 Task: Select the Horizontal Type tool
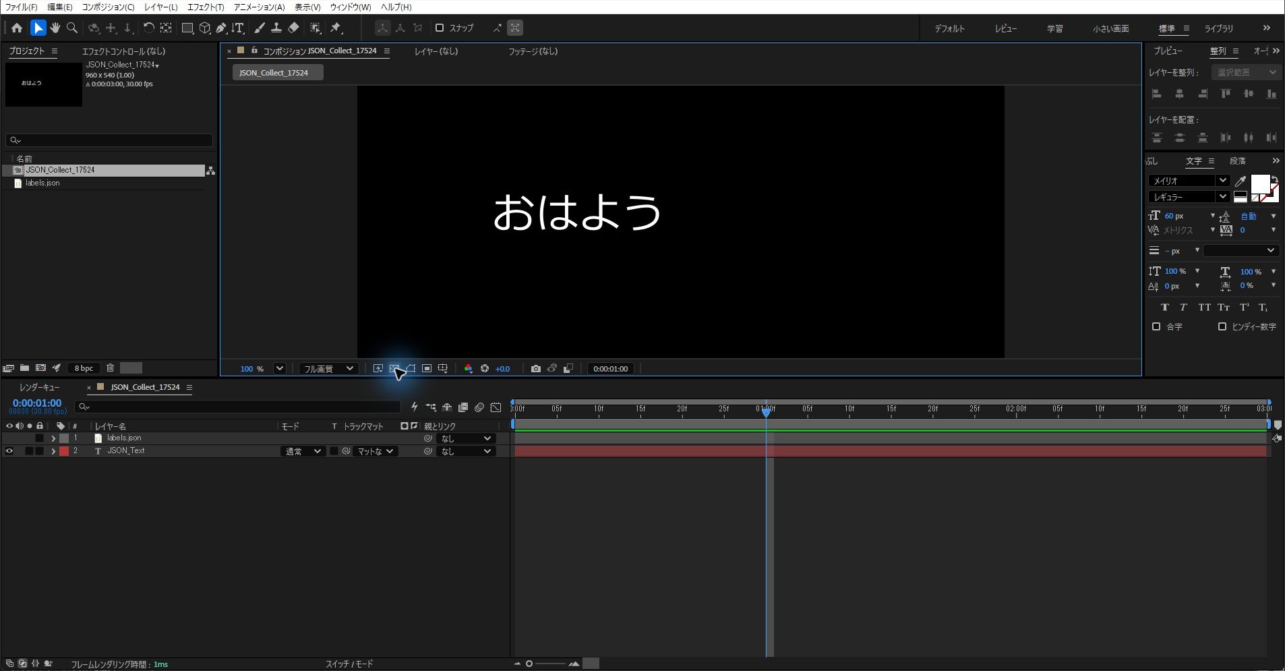pyautogui.click(x=238, y=28)
